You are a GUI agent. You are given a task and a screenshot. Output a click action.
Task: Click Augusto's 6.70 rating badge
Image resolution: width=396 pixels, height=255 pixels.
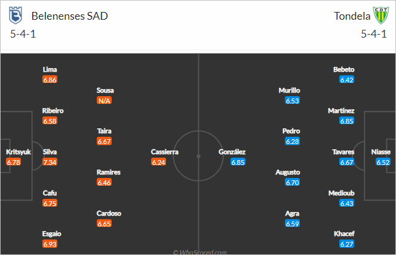click(293, 183)
